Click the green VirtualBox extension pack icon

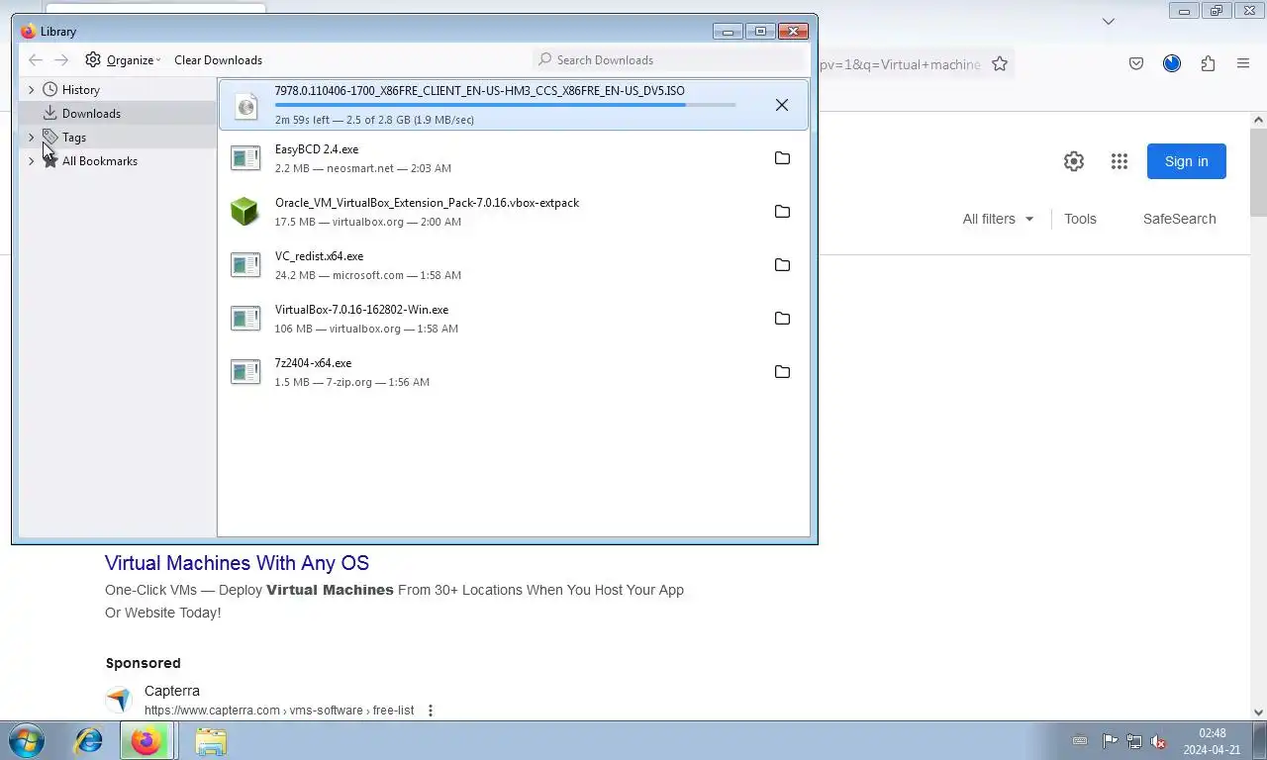[244, 212]
